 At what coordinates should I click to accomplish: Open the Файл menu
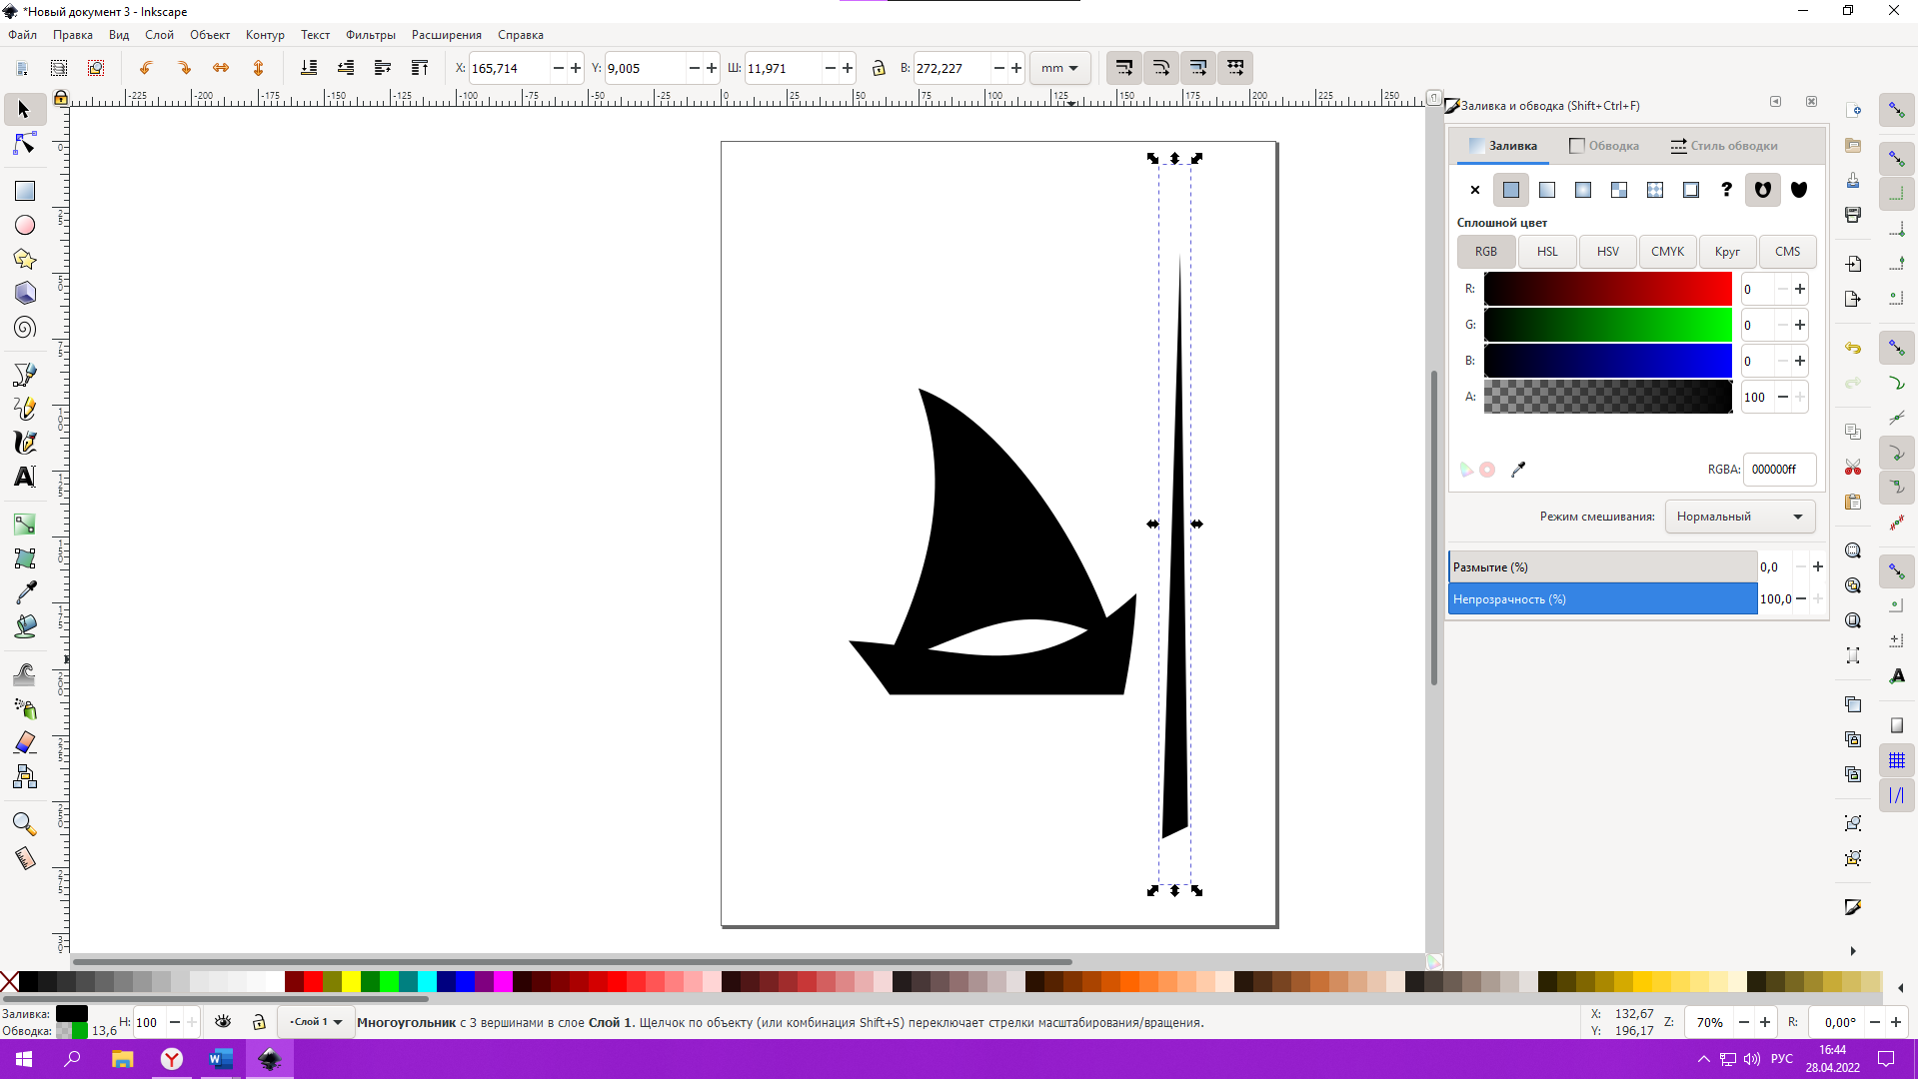click(23, 34)
